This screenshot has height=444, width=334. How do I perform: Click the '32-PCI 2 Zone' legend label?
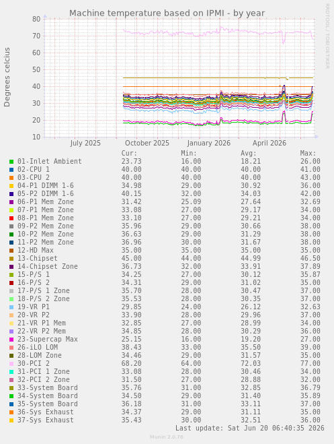click(x=44, y=379)
